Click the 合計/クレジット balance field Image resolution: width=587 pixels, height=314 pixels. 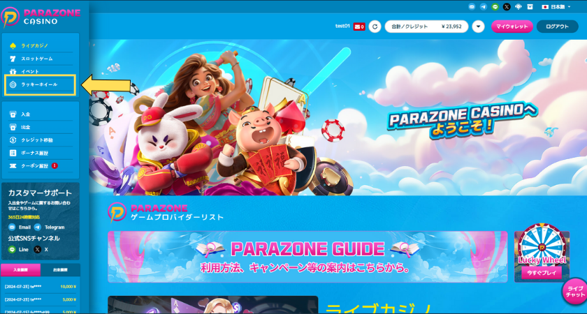pos(426,27)
